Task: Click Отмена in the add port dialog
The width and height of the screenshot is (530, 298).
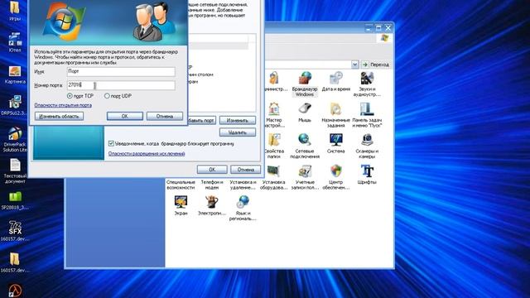Action: (165, 116)
